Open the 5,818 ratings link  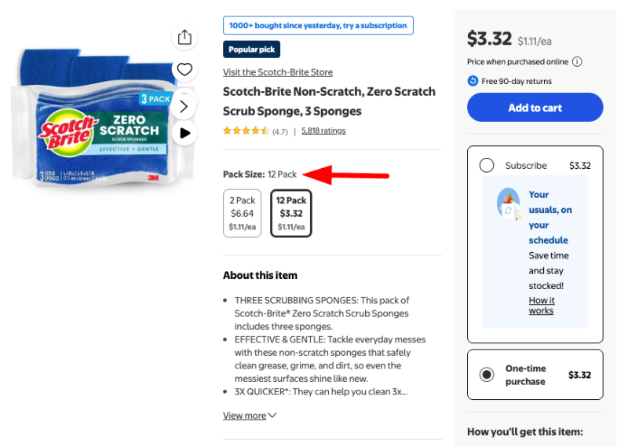click(x=323, y=131)
